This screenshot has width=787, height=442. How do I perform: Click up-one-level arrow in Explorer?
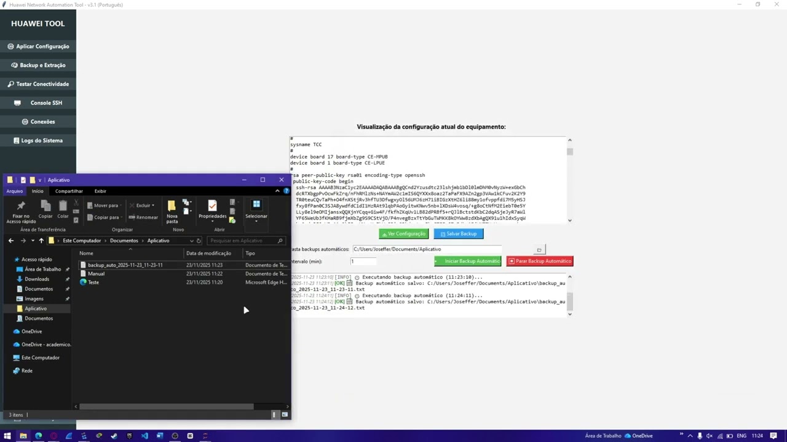[41, 241]
